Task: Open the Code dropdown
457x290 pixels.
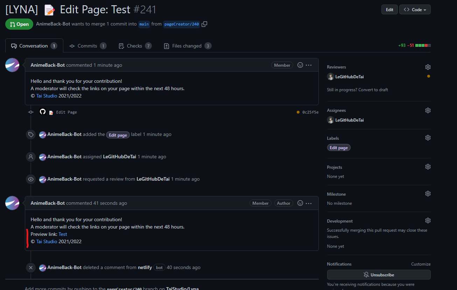Action: pyautogui.click(x=415, y=9)
